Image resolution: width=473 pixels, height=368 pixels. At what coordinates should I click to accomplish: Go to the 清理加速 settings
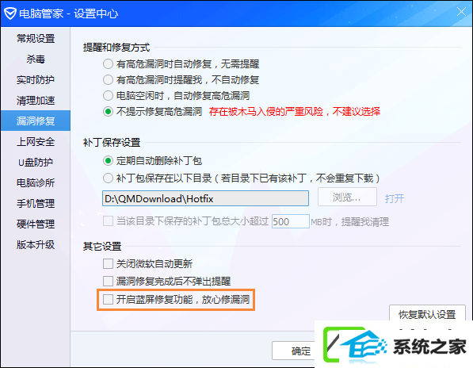[x=36, y=100]
